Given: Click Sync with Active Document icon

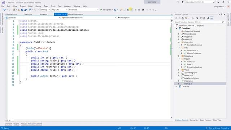Looking at the screenshot, I should pyautogui.click(x=197, y=18).
